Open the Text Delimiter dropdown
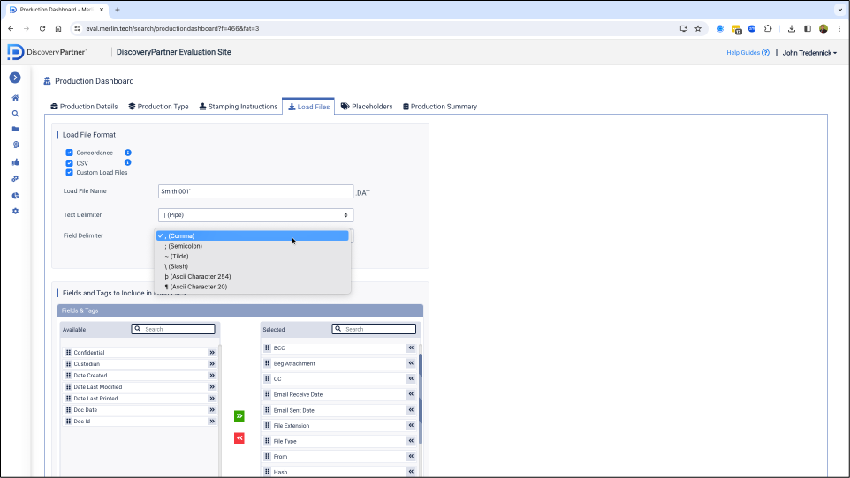 (254, 214)
